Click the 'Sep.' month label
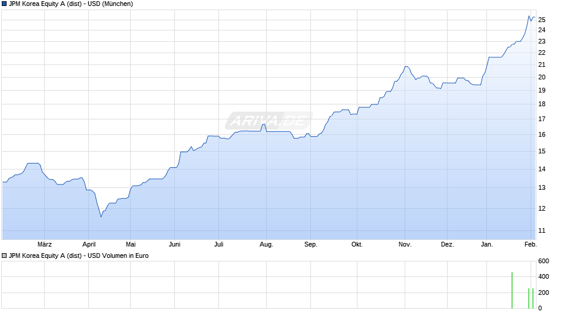This screenshot has height=314, width=561. click(310, 244)
